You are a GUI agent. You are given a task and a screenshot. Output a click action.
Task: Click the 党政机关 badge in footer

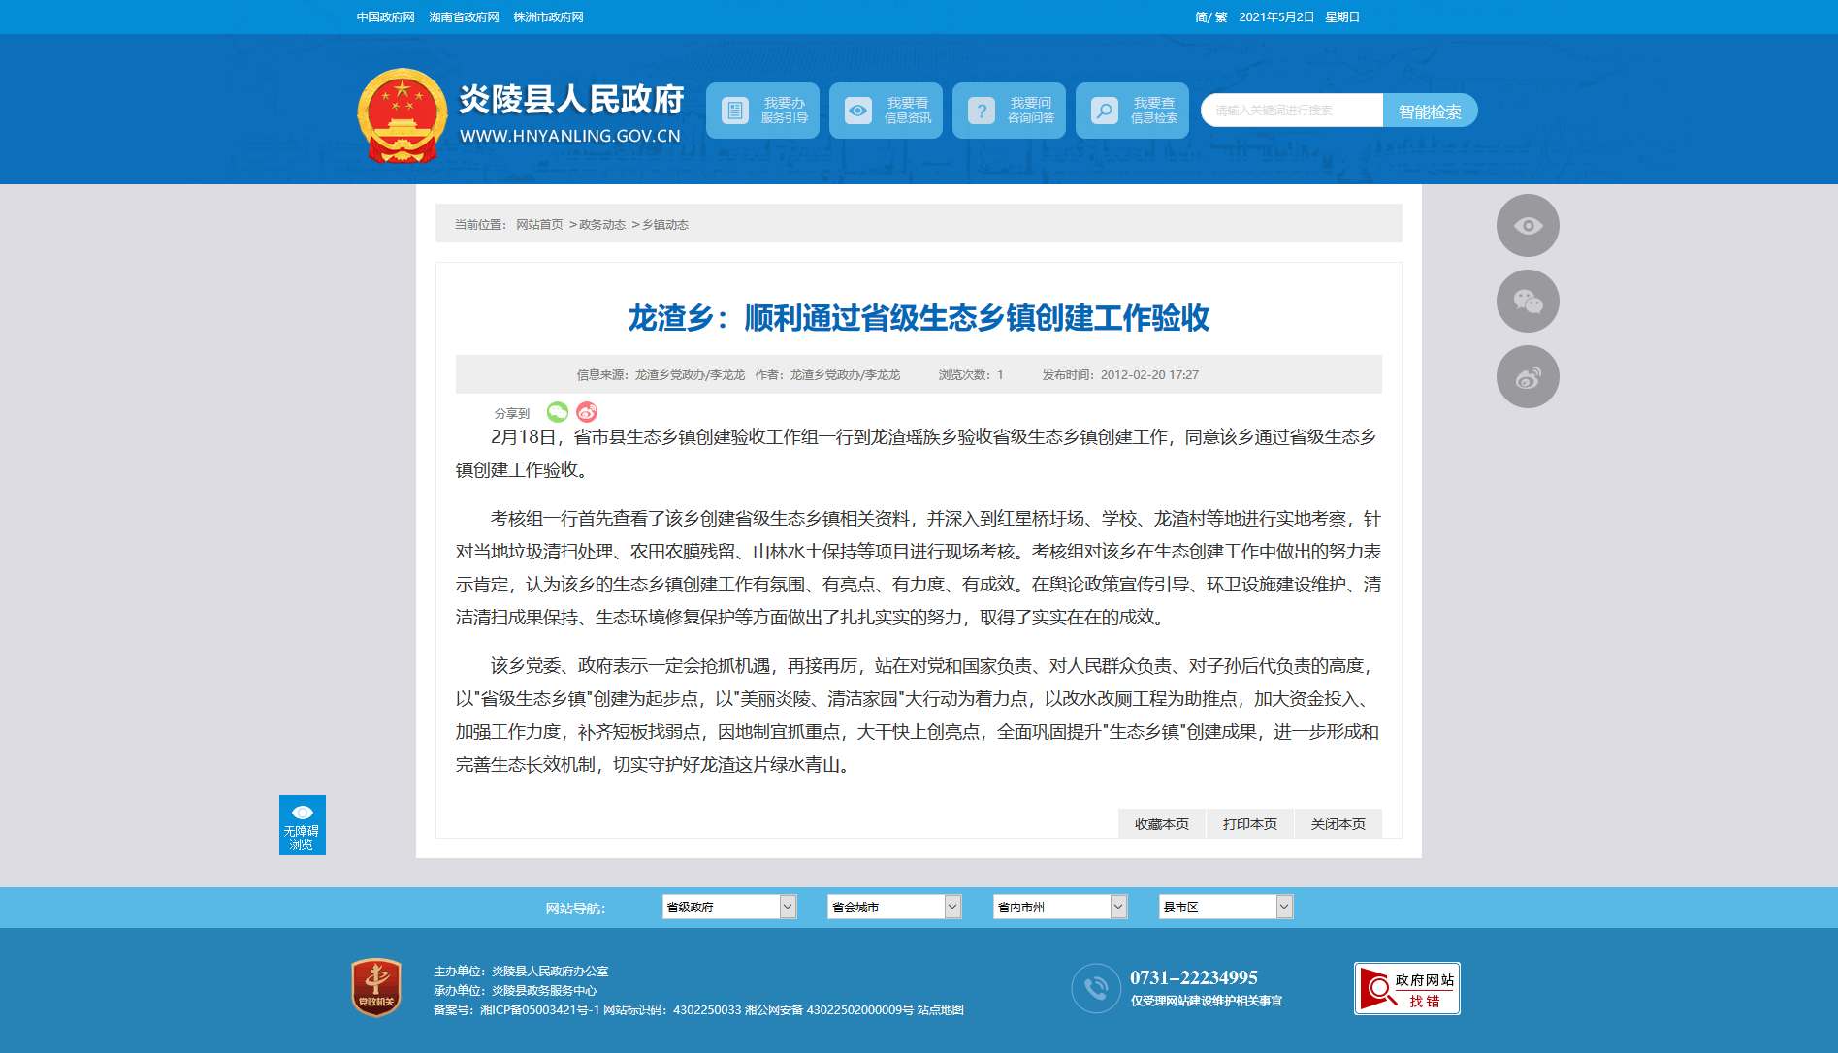pos(376,988)
